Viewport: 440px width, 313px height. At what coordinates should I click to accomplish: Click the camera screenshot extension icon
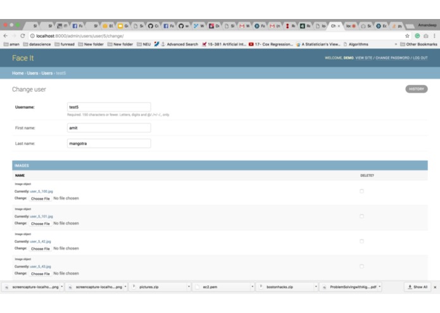(x=426, y=36)
